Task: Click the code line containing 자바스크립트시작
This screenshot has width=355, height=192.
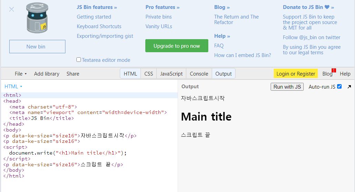Action: [x=70, y=136]
